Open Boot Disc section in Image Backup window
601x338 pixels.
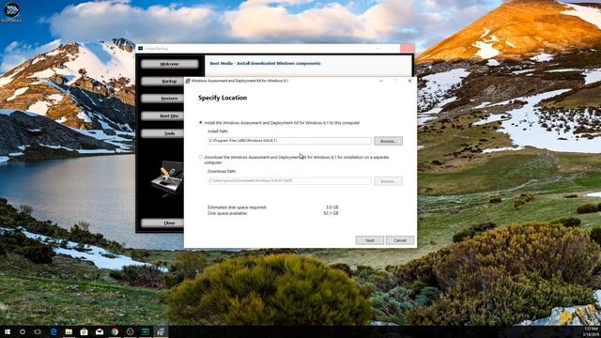coord(162,115)
